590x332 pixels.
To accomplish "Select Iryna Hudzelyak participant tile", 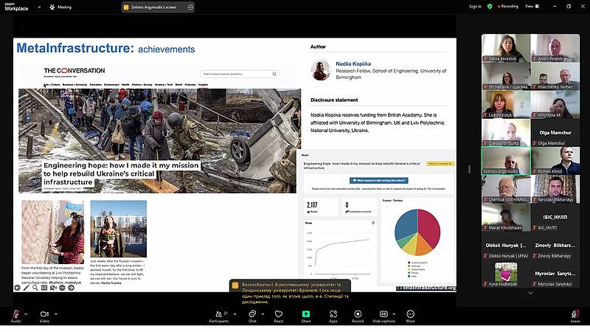I will [x=506, y=274].
